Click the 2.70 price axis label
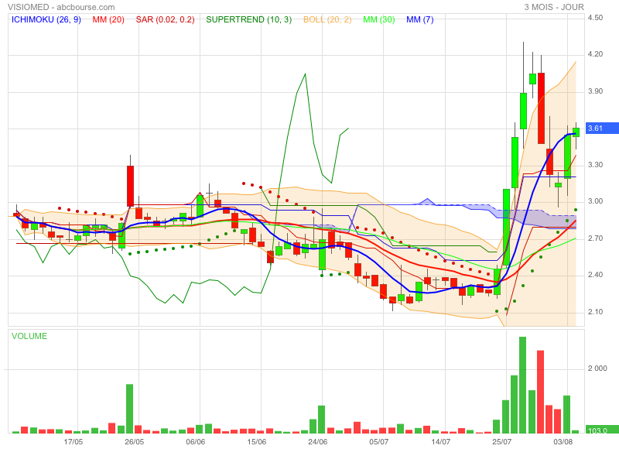619x449 pixels. click(595, 238)
